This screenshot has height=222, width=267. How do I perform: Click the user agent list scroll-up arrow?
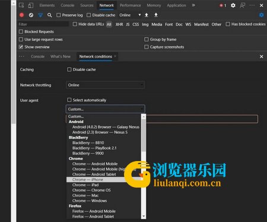pos(144,117)
